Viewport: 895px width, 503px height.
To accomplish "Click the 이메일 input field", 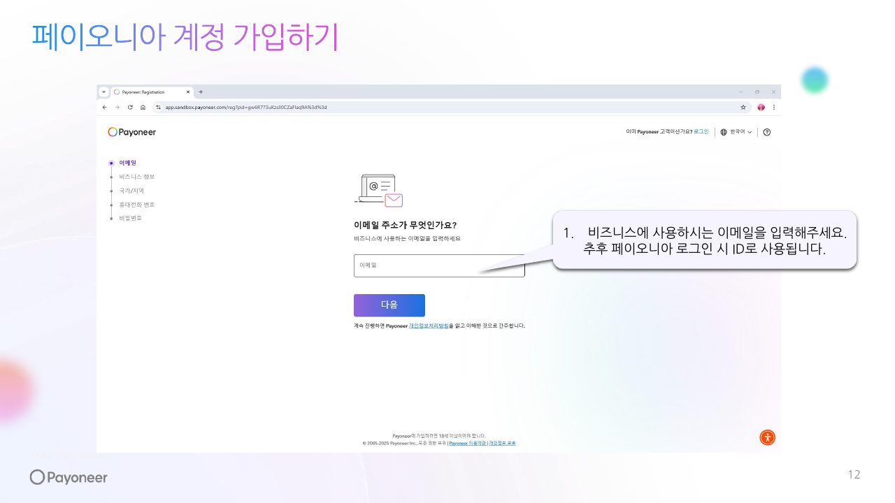I will [x=439, y=265].
